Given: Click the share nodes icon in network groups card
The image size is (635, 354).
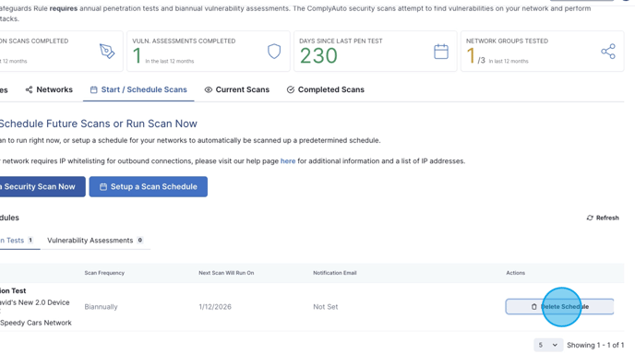Looking at the screenshot, I should [x=608, y=52].
